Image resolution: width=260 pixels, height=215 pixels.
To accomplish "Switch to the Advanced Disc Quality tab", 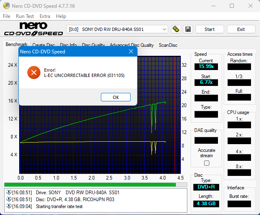I will point(132,45).
